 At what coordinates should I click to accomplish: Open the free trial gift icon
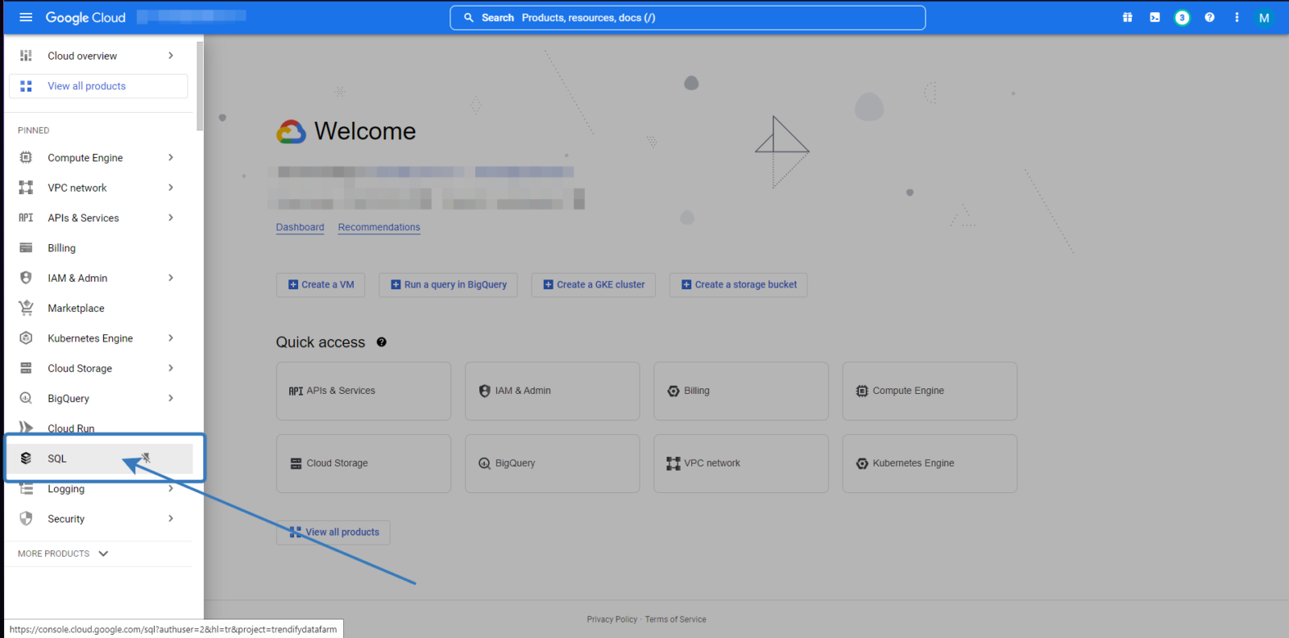click(x=1127, y=18)
